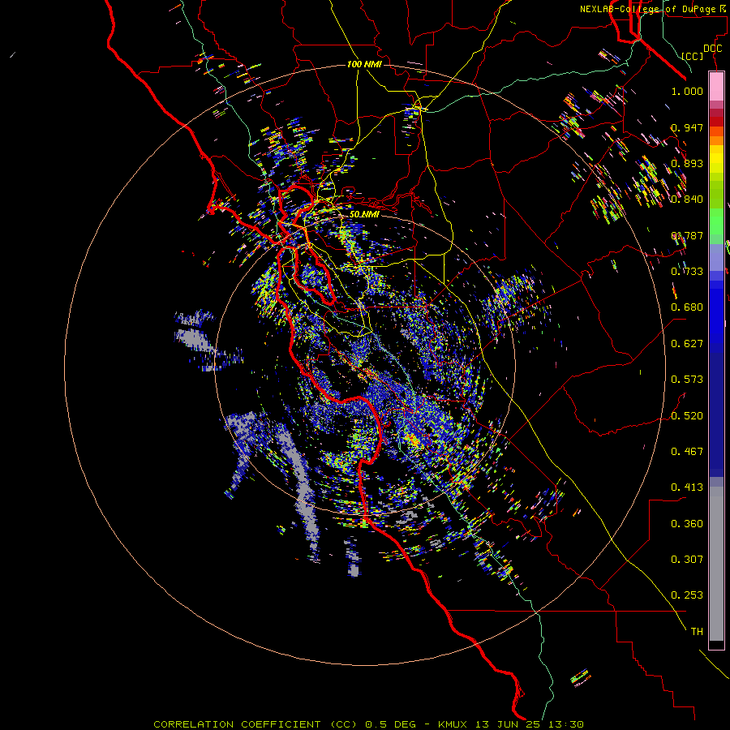Click the 100 NMI range ring label
730x730 pixels.
pos(364,64)
